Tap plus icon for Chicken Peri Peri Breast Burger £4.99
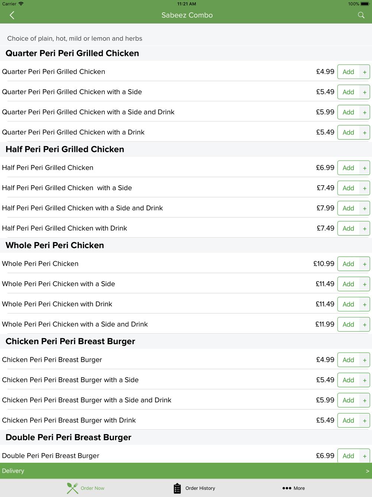 (365, 360)
